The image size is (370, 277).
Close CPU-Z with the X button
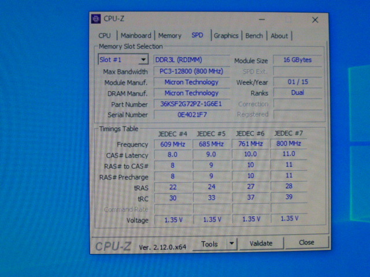click(x=315, y=20)
